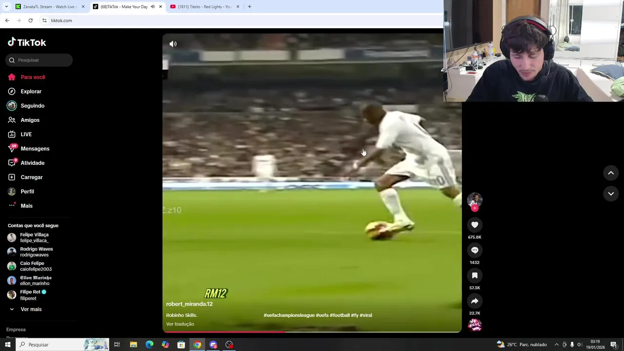Open the weather widget 26°C Parc. nublado
The height and width of the screenshot is (351, 624).
point(521,345)
